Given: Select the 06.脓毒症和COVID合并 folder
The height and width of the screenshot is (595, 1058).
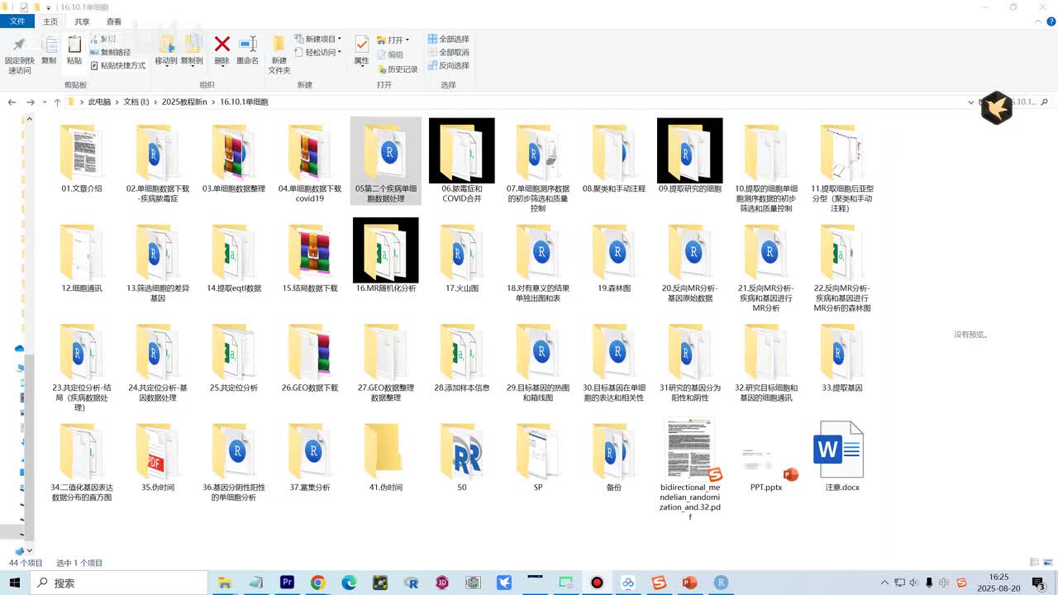Looking at the screenshot, I should (462, 163).
